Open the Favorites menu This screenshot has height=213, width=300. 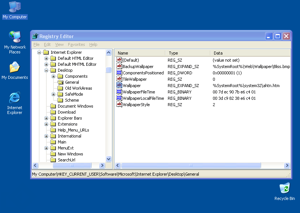(x=76, y=44)
